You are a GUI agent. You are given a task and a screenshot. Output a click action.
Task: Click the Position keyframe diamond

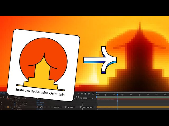click(97, 109)
